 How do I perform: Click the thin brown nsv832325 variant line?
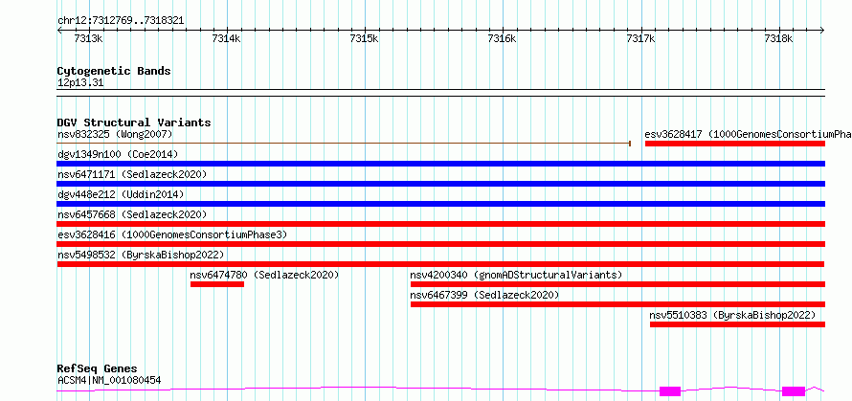(344, 144)
